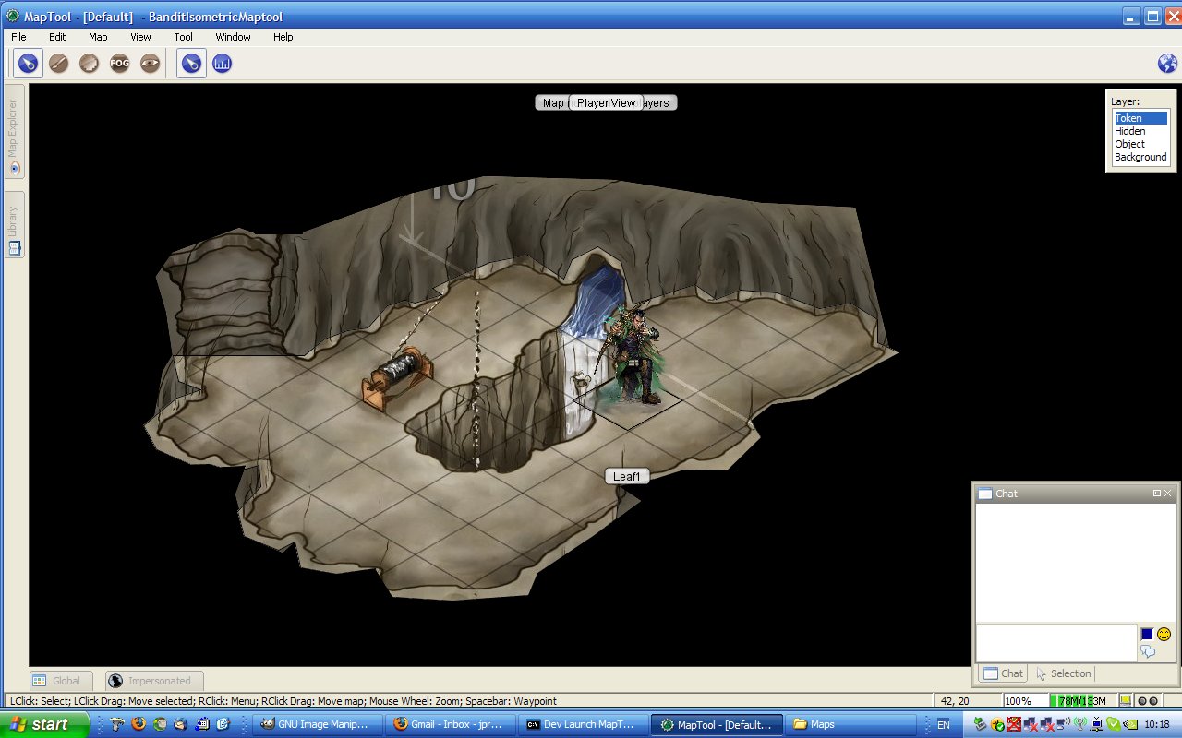Open the Maps folder taskbar window
This screenshot has width=1182, height=738.
pyautogui.click(x=849, y=724)
